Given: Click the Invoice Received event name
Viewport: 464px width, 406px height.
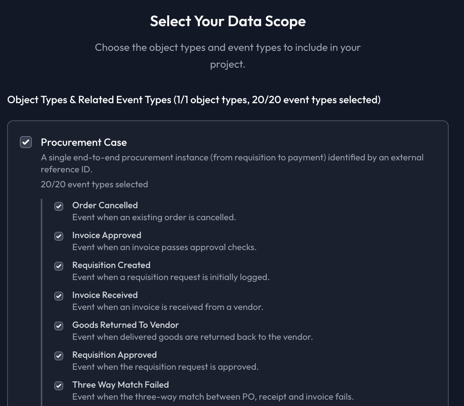Looking at the screenshot, I should coord(105,295).
